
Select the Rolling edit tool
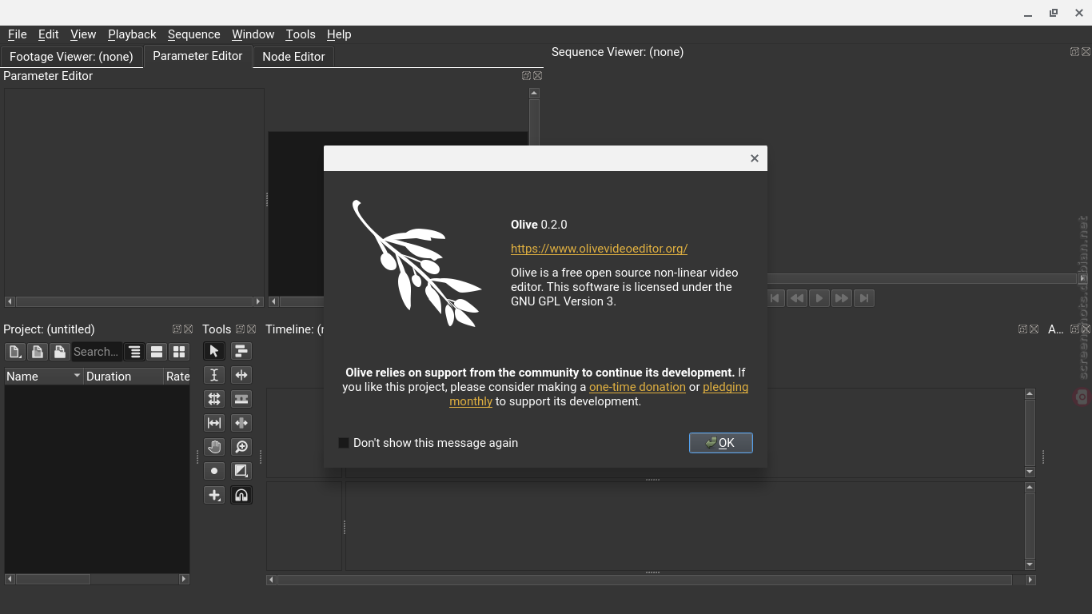coord(214,399)
